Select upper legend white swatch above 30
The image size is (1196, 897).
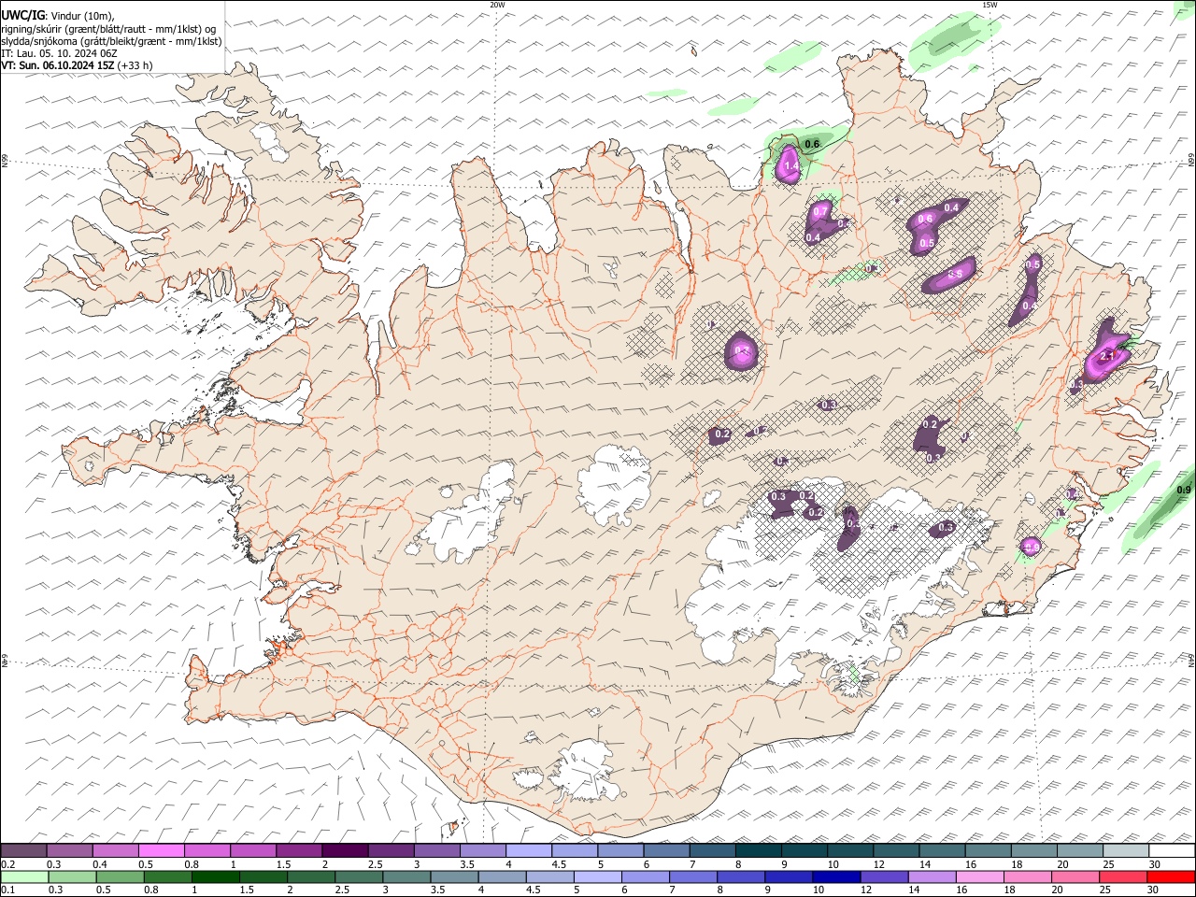(x=1172, y=850)
